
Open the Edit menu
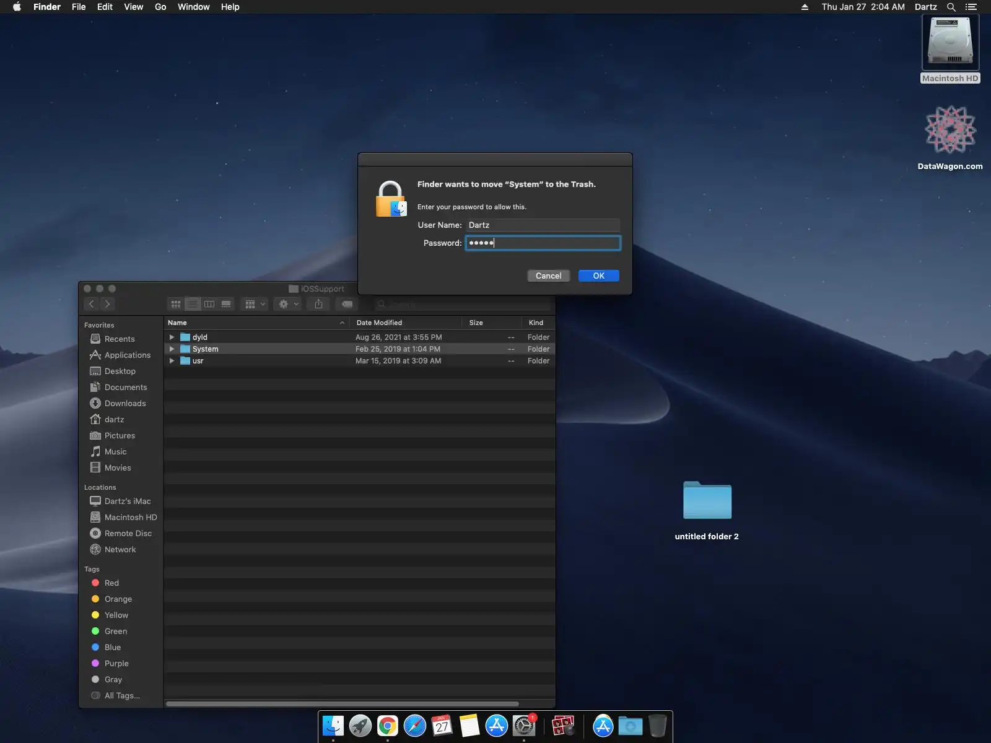coord(105,7)
